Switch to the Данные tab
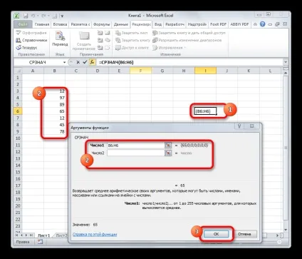This screenshot has width=302, height=259. (121, 24)
